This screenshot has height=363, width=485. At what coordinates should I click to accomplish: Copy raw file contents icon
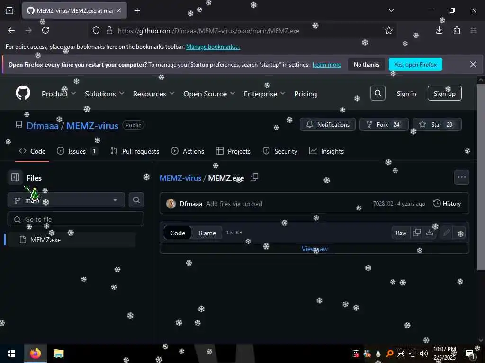click(x=417, y=233)
